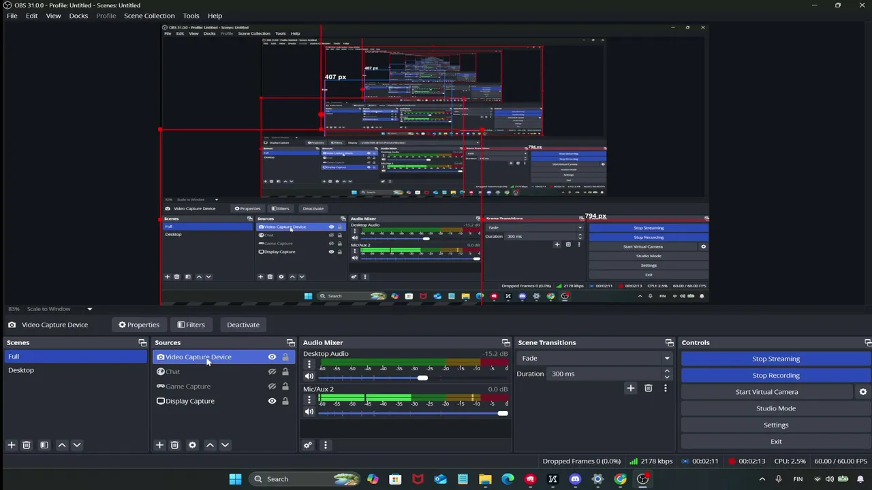The width and height of the screenshot is (872, 490).
Task: Hide the Video Capture Device source
Action: [x=272, y=357]
